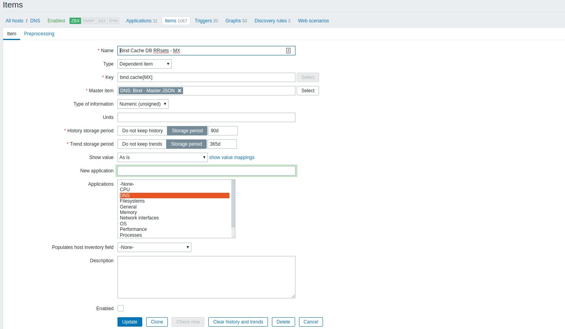Image resolution: width=565 pixels, height=329 pixels.
Task: Follow the show value mappings link
Action: [232, 157]
